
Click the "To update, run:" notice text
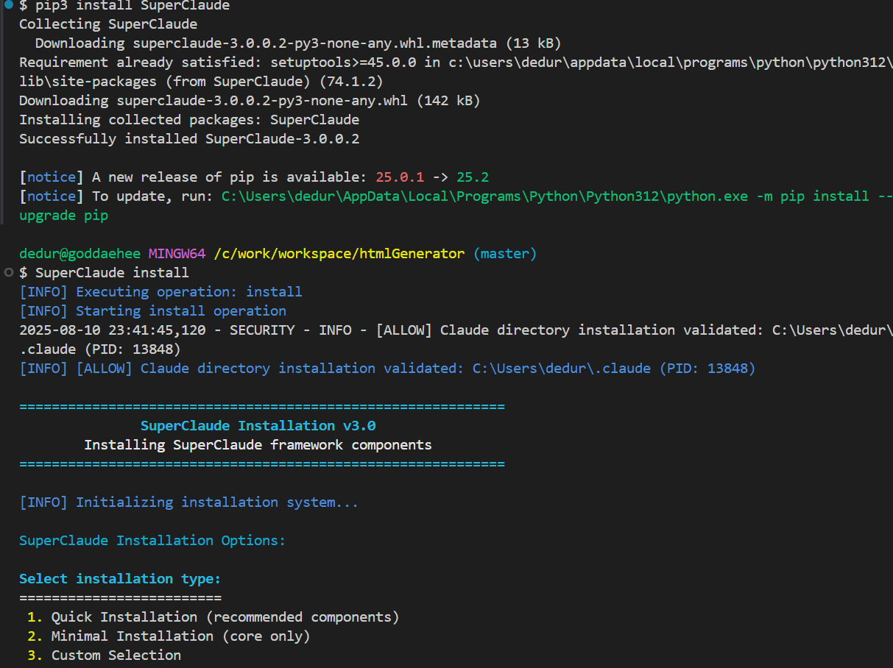[152, 196]
